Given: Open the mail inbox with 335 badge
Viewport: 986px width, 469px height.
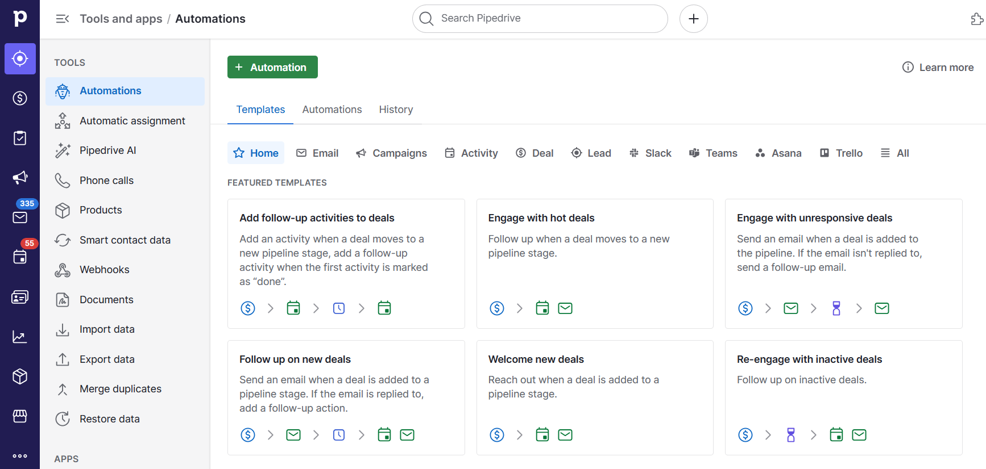Looking at the screenshot, I should (20, 217).
